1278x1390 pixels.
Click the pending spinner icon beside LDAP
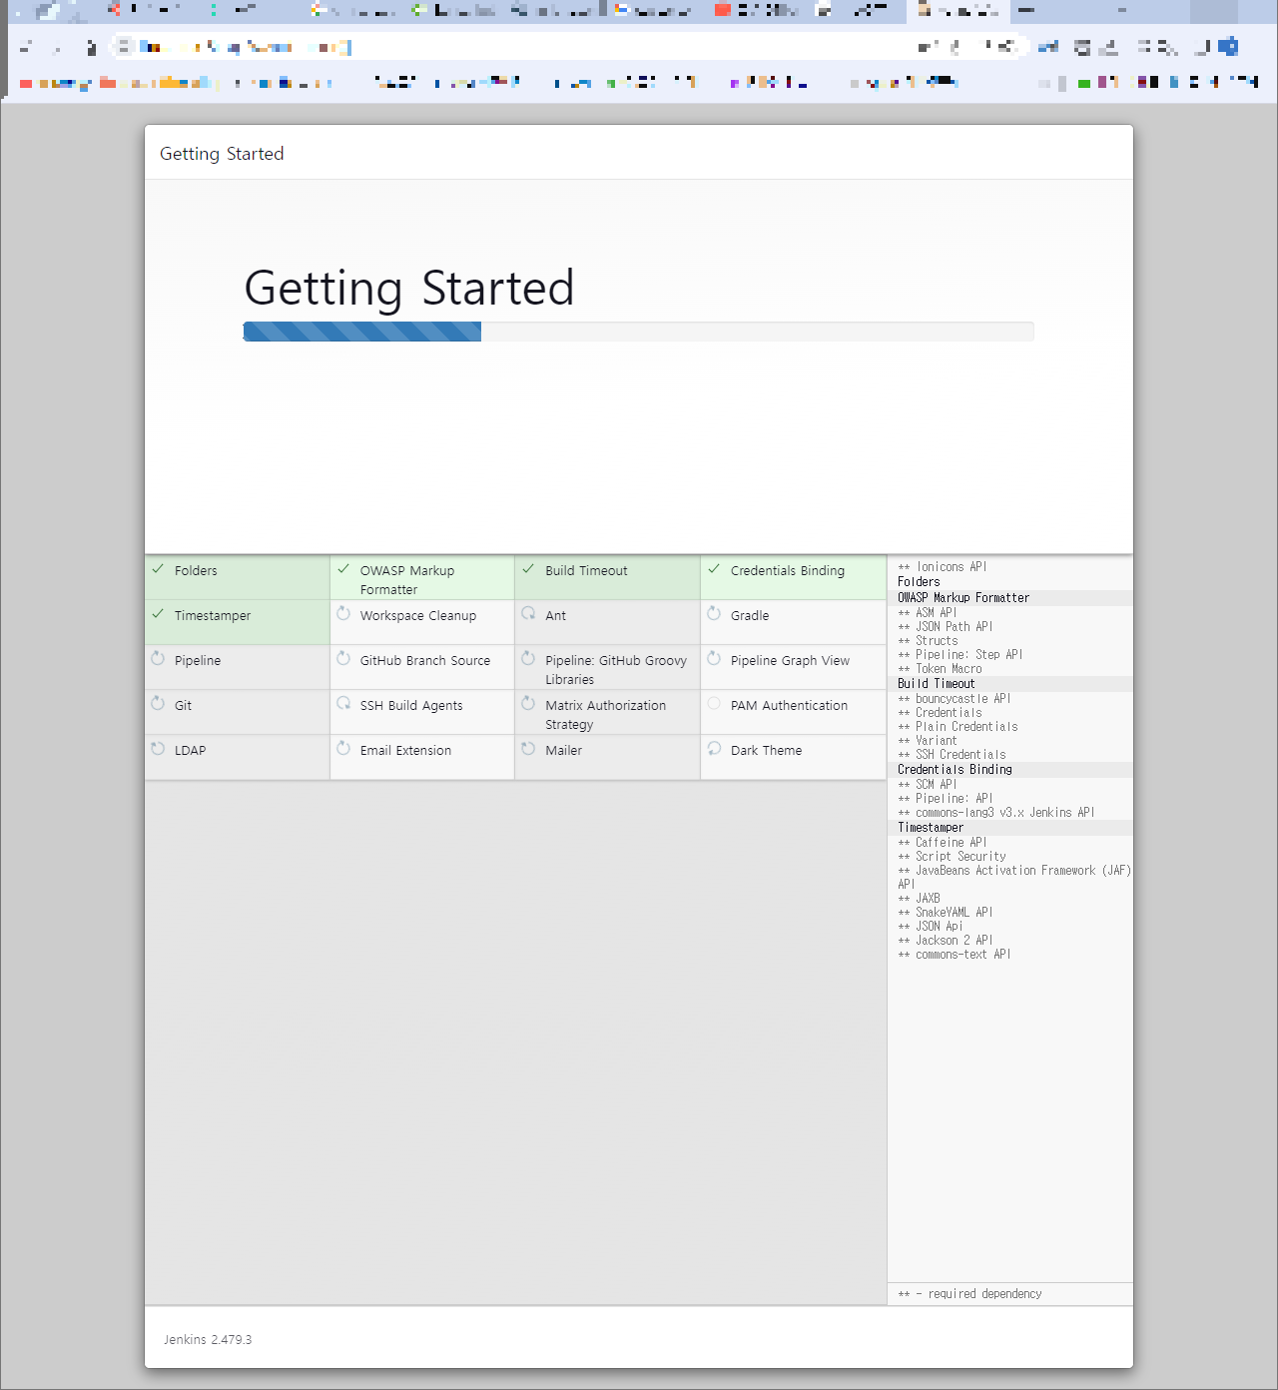(158, 748)
